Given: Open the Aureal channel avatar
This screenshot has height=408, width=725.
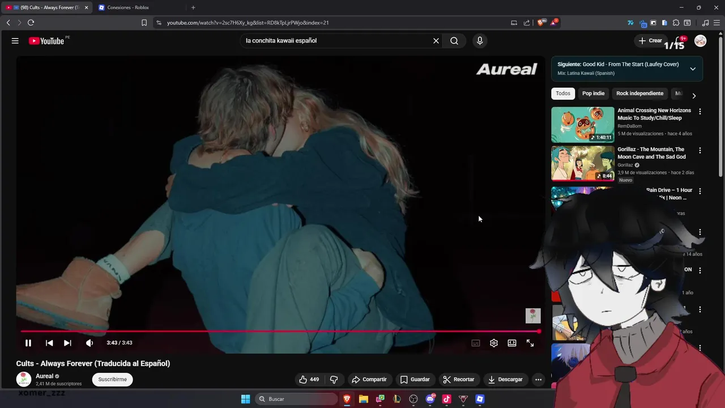Looking at the screenshot, I should click(23, 379).
